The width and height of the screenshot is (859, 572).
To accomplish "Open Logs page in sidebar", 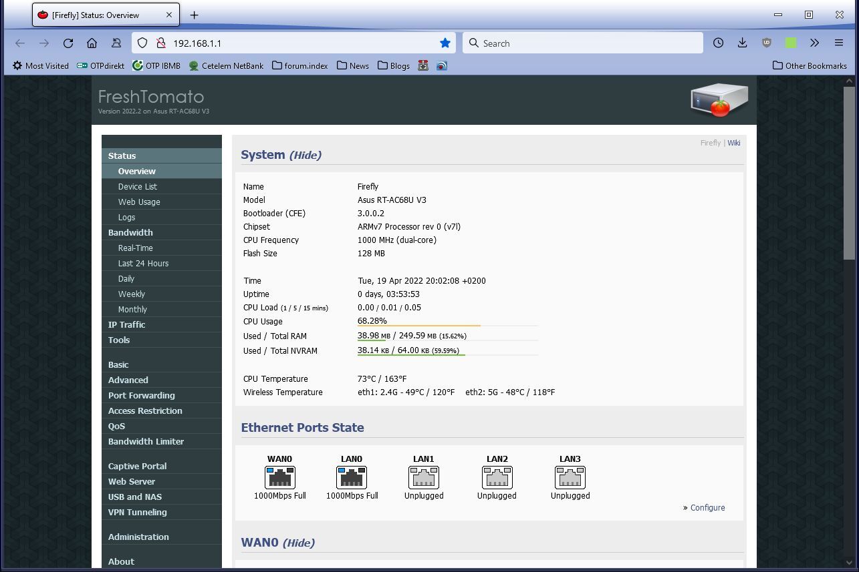I will (162, 217).
